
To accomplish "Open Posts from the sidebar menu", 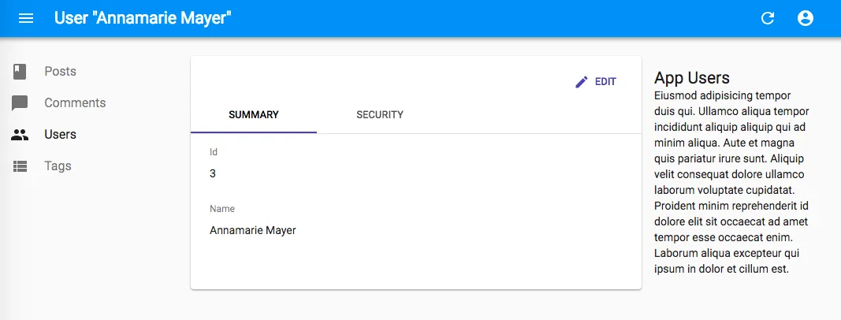I will click(x=60, y=72).
